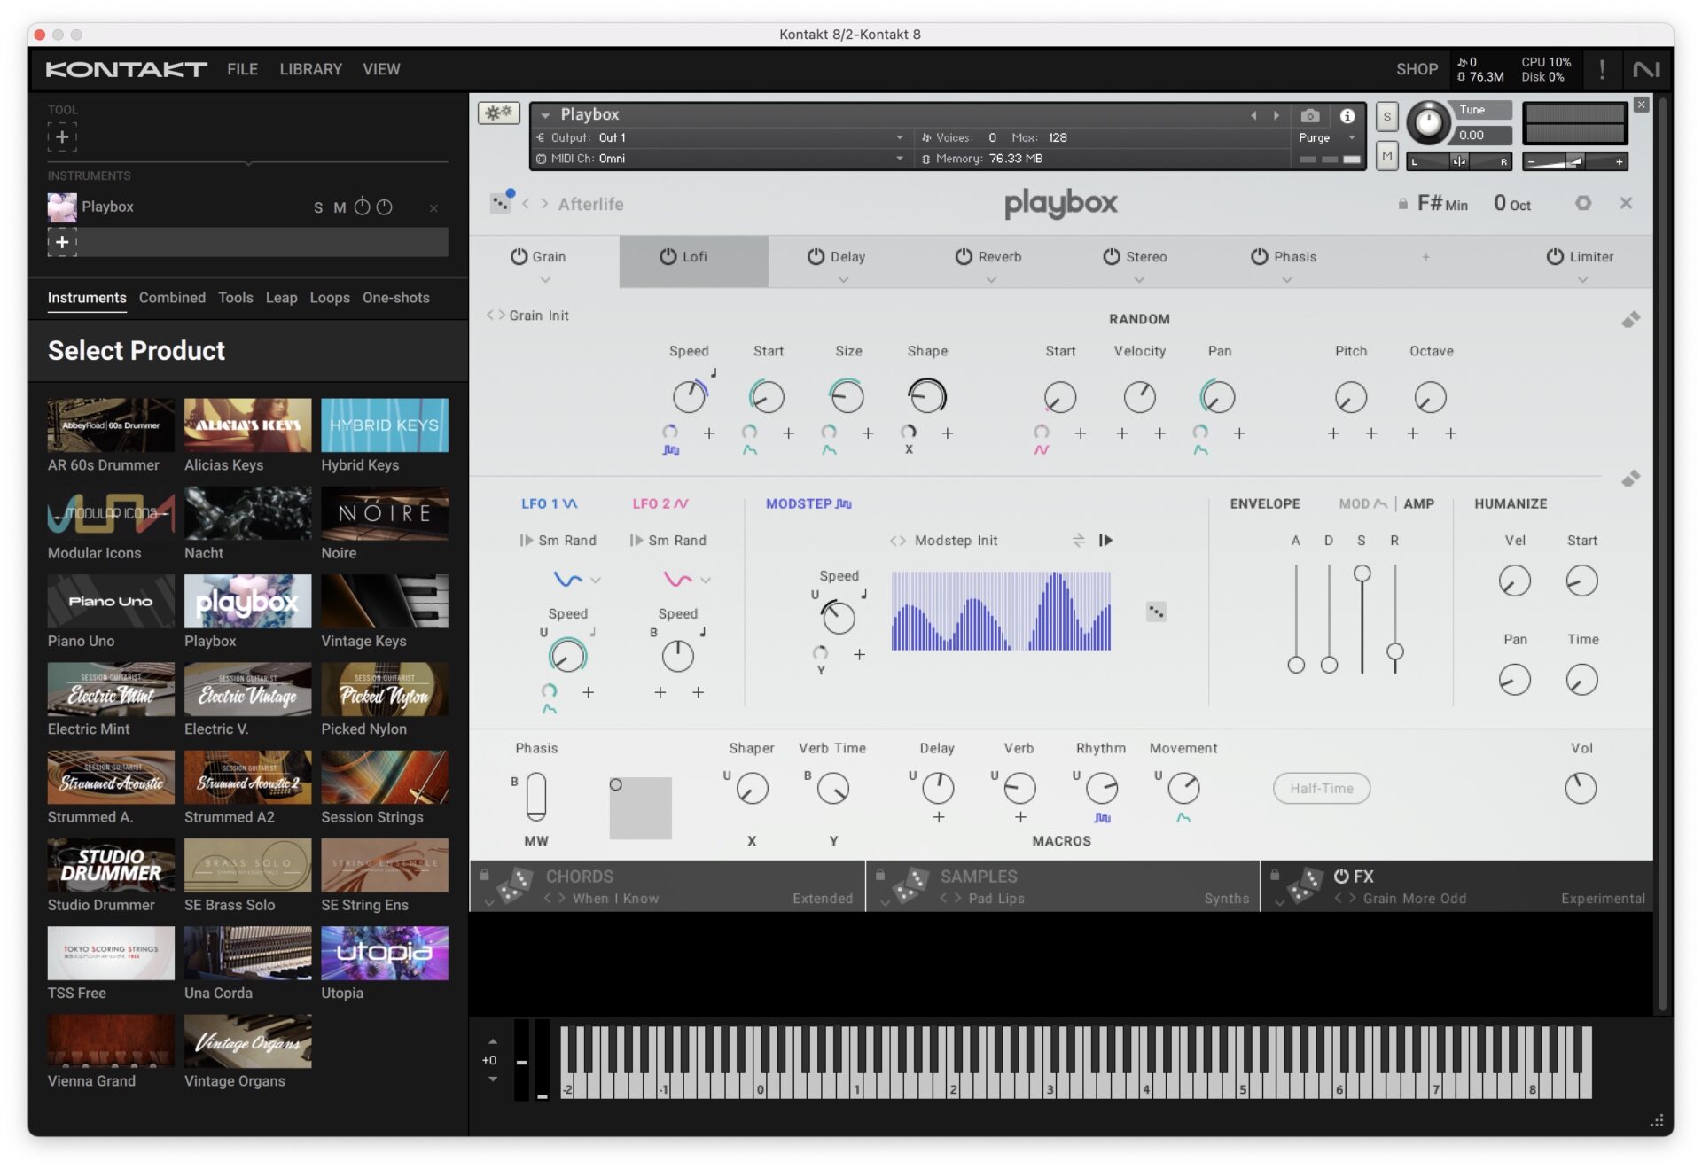Solo the Playbox instrument with the S button
The height and width of the screenshot is (1169, 1702).
click(316, 207)
